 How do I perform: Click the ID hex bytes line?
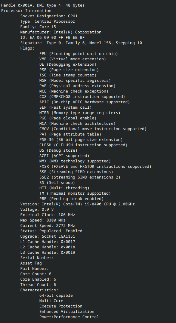coord(52,38)
